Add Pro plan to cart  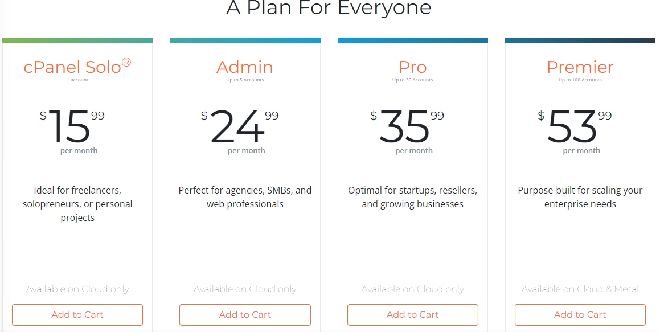click(412, 314)
